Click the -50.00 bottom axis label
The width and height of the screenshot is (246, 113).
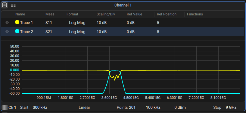click(x=14, y=93)
